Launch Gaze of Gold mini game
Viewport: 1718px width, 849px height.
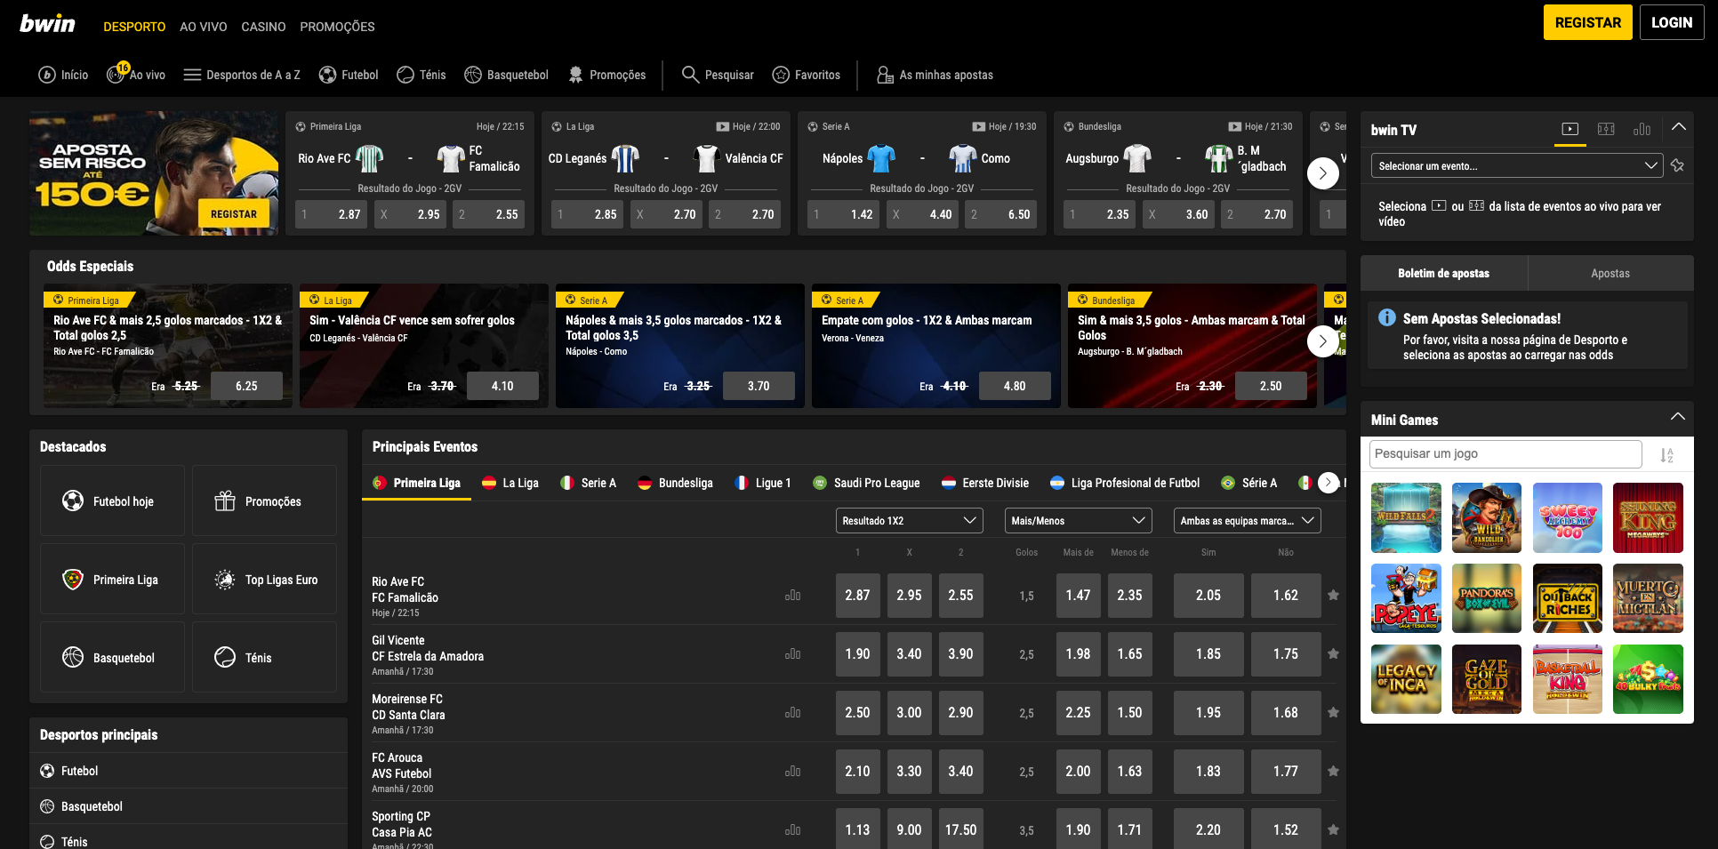tap(1487, 679)
